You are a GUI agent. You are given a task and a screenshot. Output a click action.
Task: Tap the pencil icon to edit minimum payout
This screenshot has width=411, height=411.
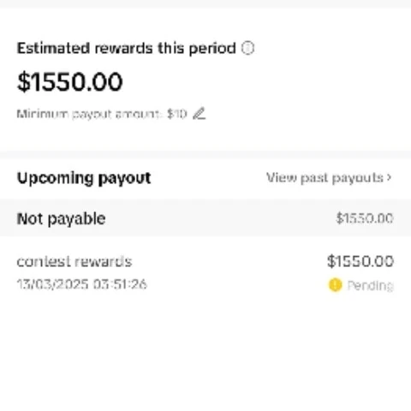(200, 114)
